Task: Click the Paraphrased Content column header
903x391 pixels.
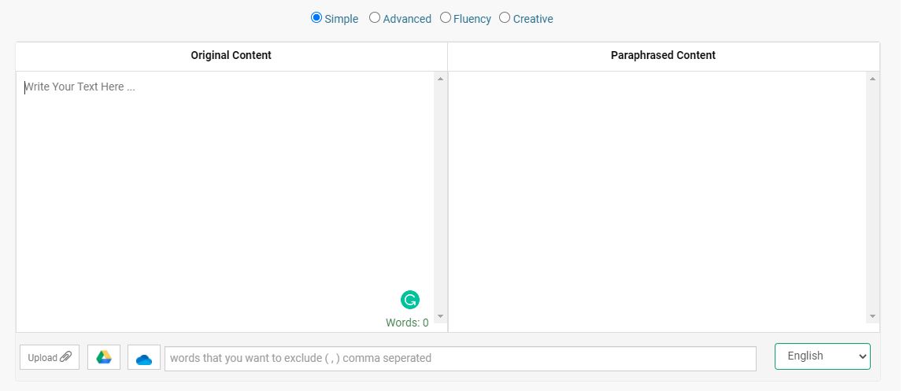Action: point(663,55)
